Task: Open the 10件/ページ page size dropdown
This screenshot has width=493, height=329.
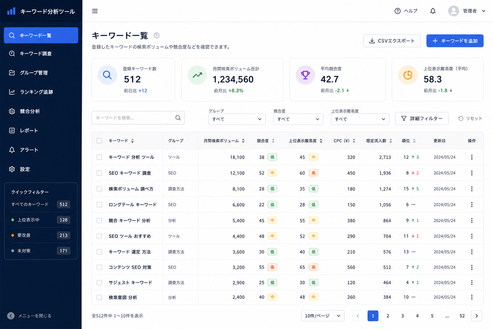Action: [x=322, y=316]
